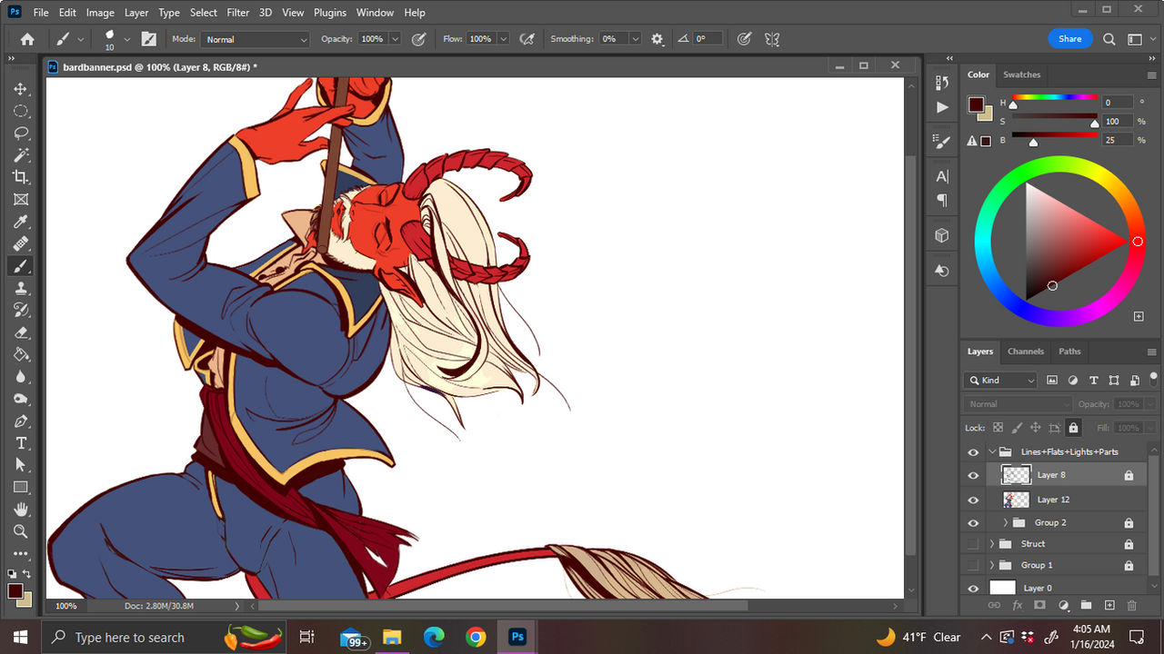The width and height of the screenshot is (1164, 654).
Task: Open Photoshop from the Windows taskbar
Action: click(517, 637)
